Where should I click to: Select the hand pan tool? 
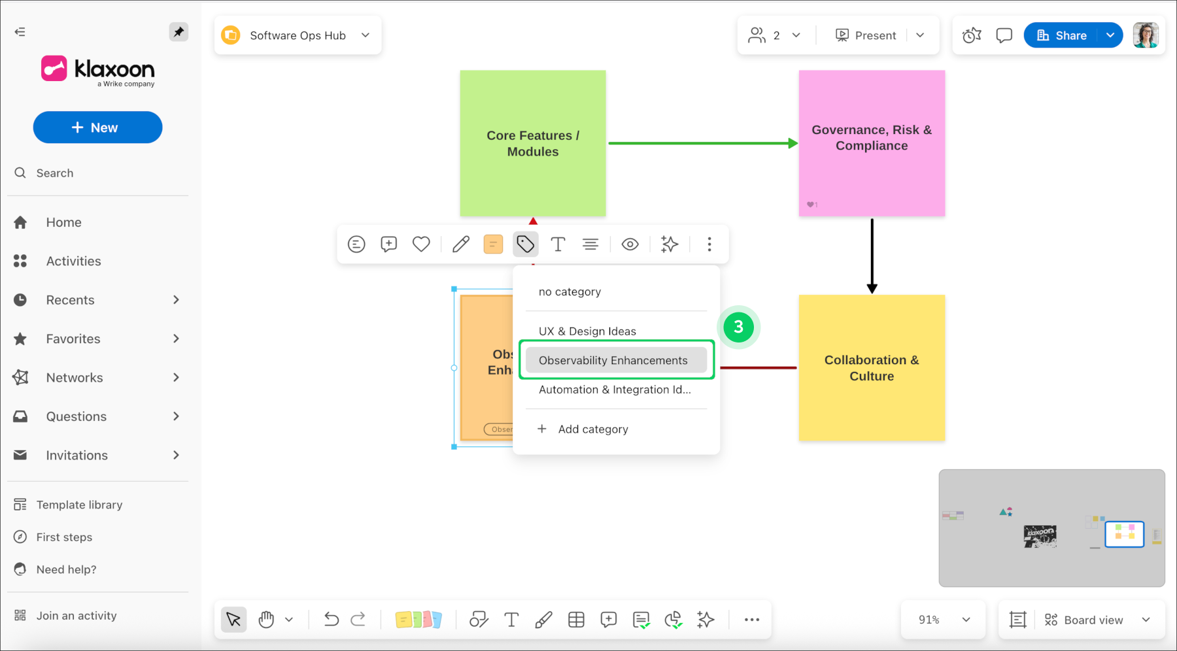(x=266, y=620)
